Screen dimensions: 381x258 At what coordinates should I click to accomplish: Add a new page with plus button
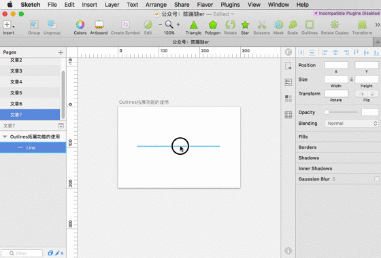pos(61,52)
